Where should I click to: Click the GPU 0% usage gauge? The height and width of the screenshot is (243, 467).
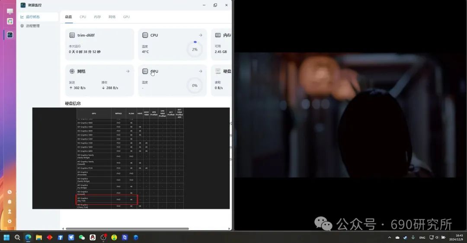[x=195, y=86]
